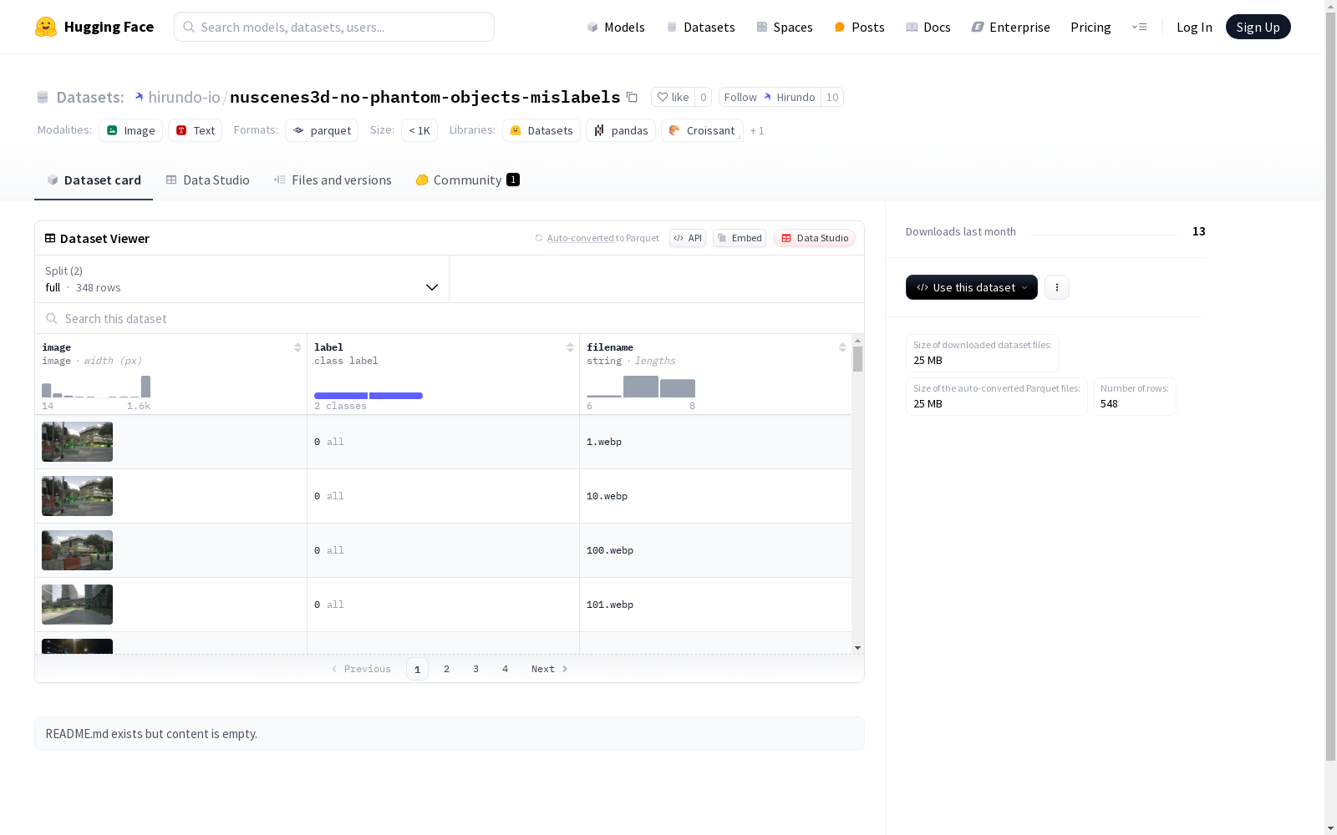Sort by label column arrows
The height and width of the screenshot is (835, 1337).
[570, 347]
